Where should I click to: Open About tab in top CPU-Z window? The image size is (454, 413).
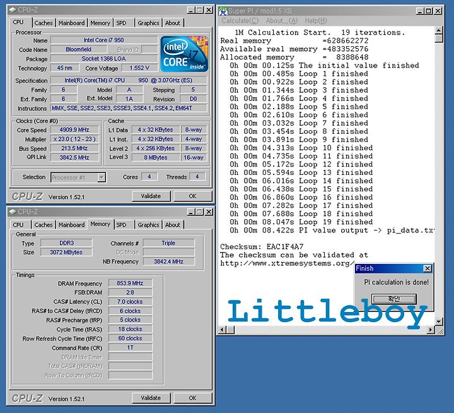tap(173, 23)
